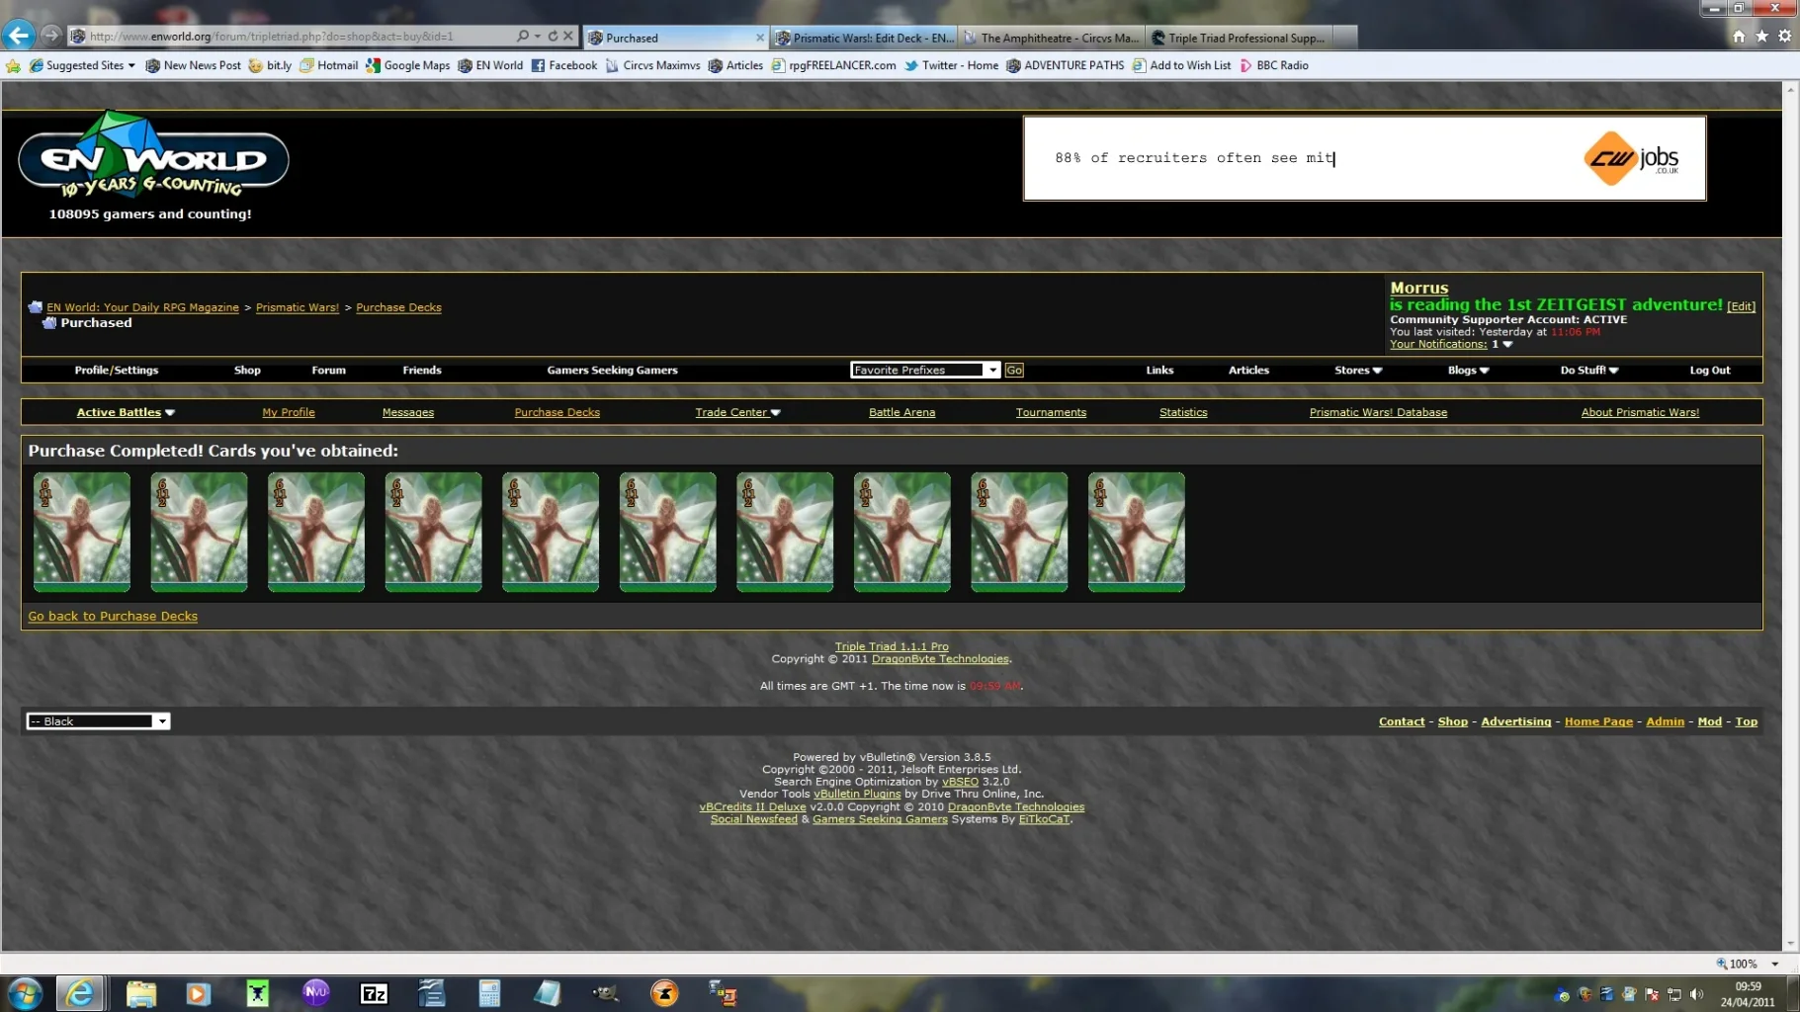The image size is (1800, 1012).
Task: Open the 100% zoom level dropdown
Action: click(x=1774, y=964)
